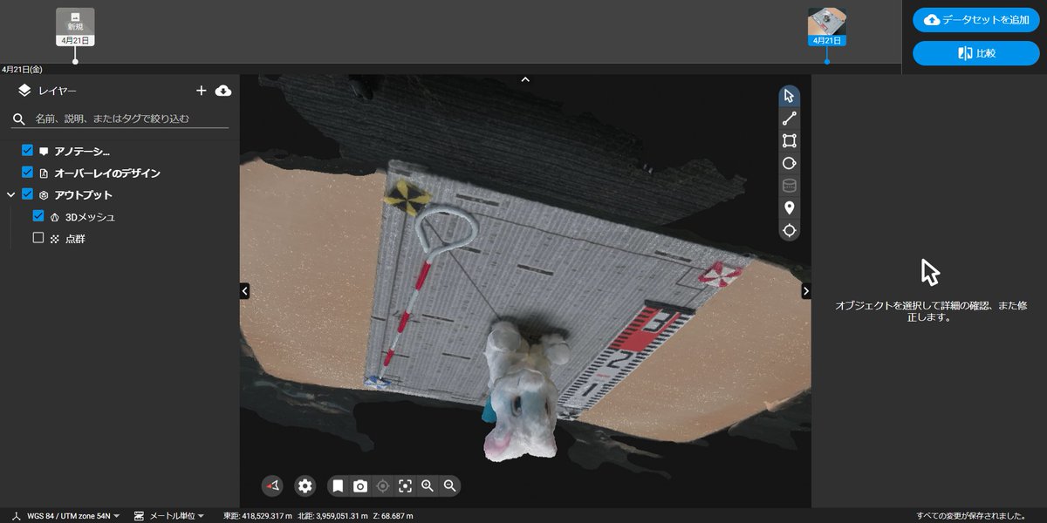This screenshot has height=523, width=1047.
Task: Select the location pin annotation tool
Action: pyautogui.click(x=789, y=208)
